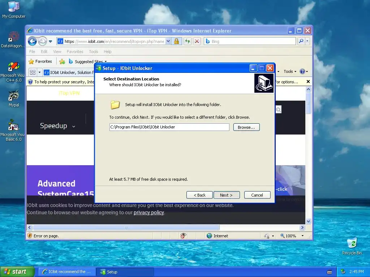Select the DataWagon desktop shortcut

pyautogui.click(x=13, y=39)
